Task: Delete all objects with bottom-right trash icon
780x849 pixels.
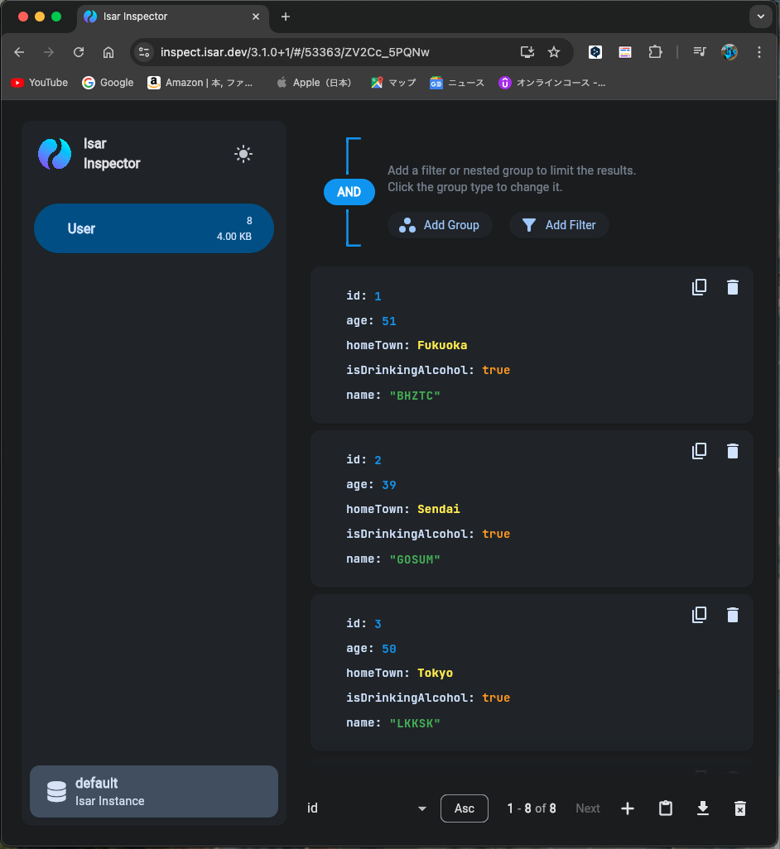Action: [740, 808]
